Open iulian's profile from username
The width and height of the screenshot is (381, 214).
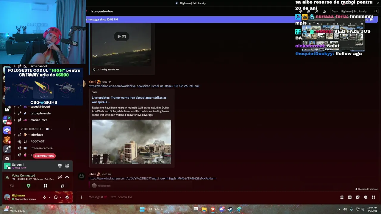click(x=92, y=174)
